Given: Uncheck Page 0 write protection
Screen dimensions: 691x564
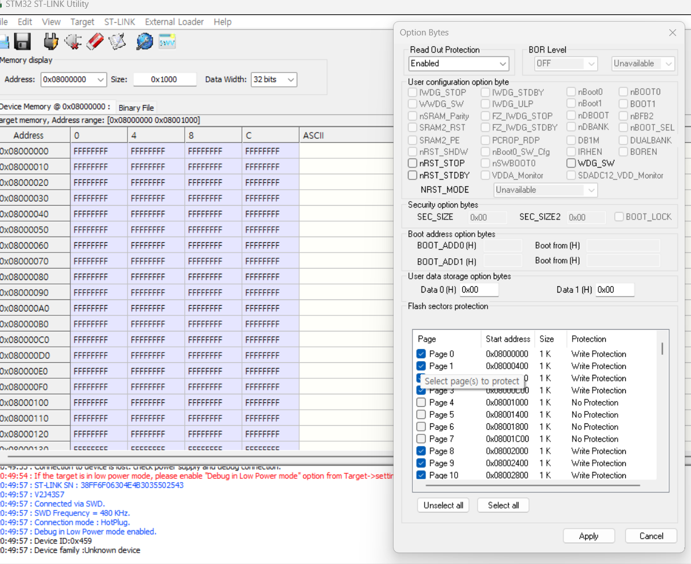Looking at the screenshot, I should point(422,354).
